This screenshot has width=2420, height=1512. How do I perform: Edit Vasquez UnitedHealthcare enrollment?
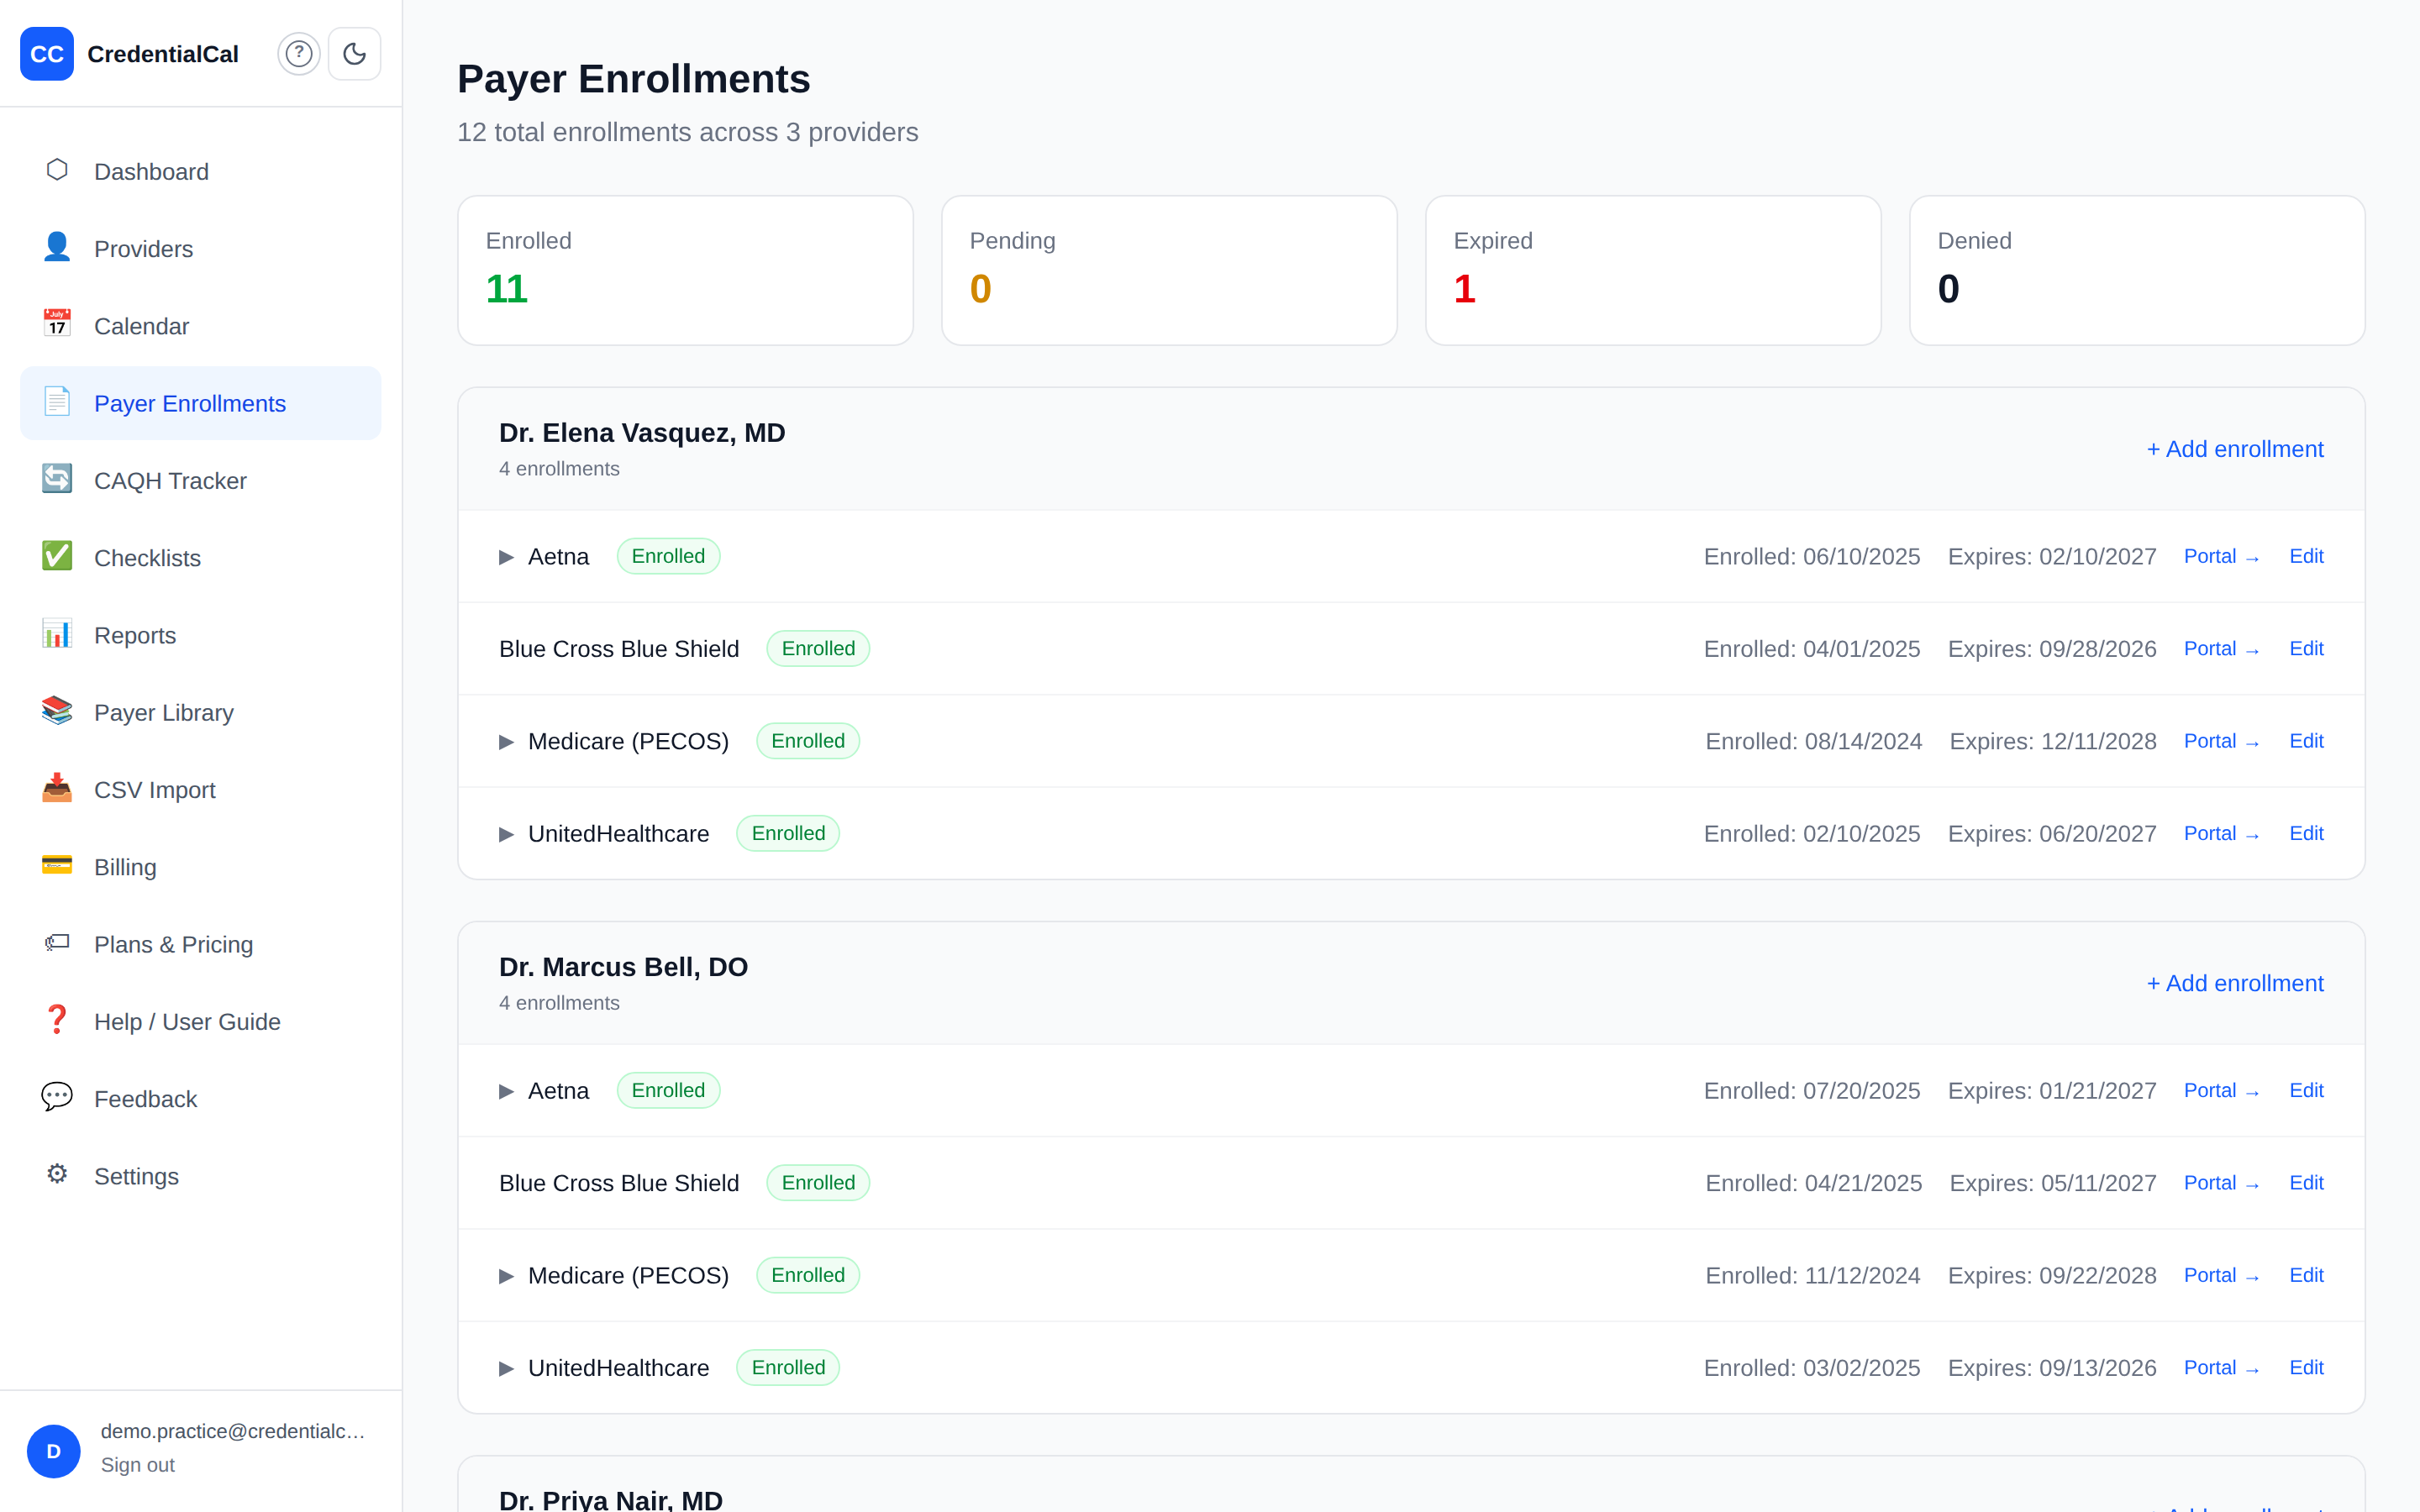pos(2306,833)
